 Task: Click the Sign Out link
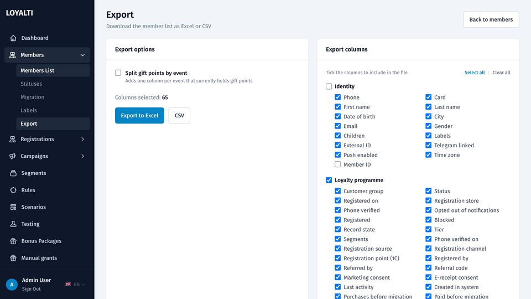point(31,289)
